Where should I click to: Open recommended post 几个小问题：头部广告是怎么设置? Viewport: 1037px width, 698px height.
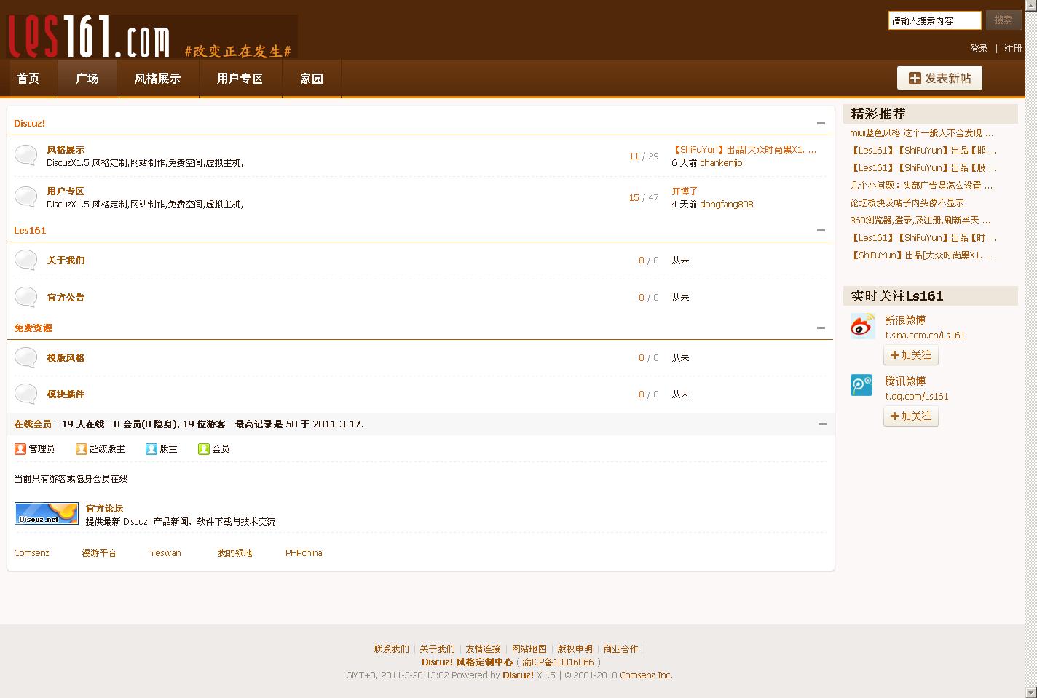(x=921, y=186)
